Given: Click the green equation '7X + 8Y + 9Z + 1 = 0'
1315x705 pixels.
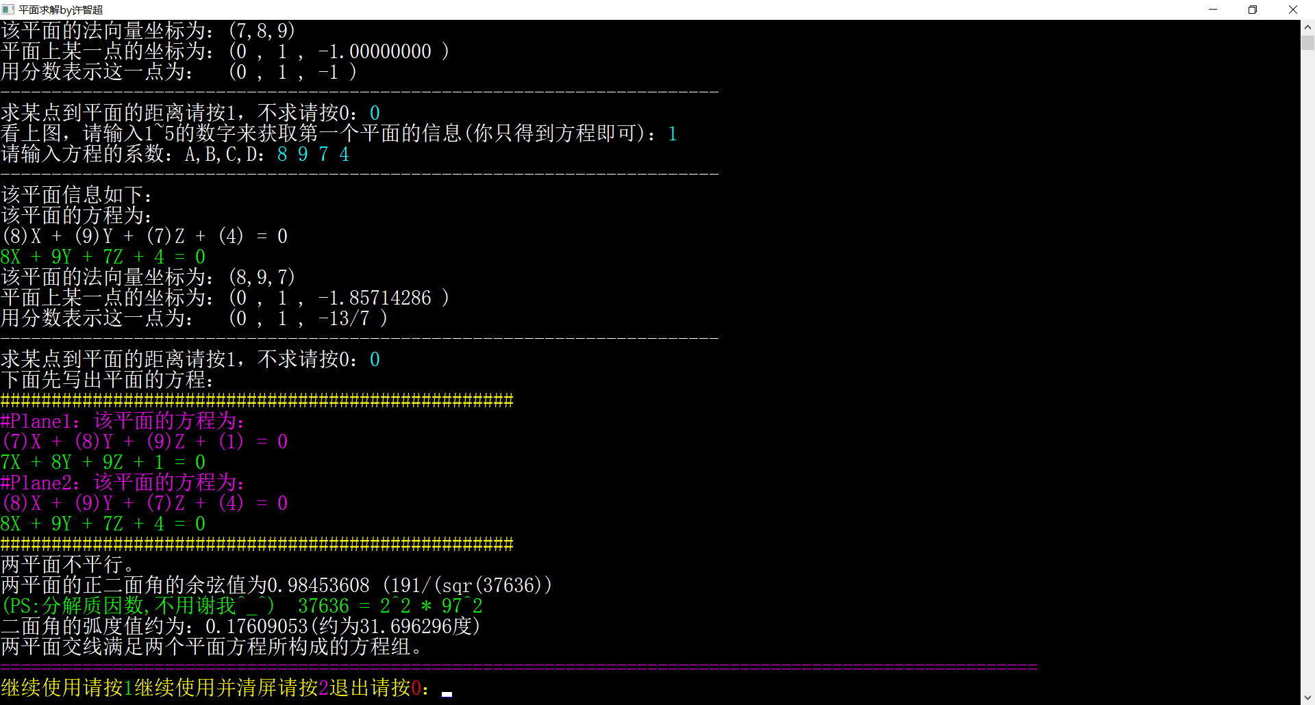Looking at the screenshot, I should 103,462.
